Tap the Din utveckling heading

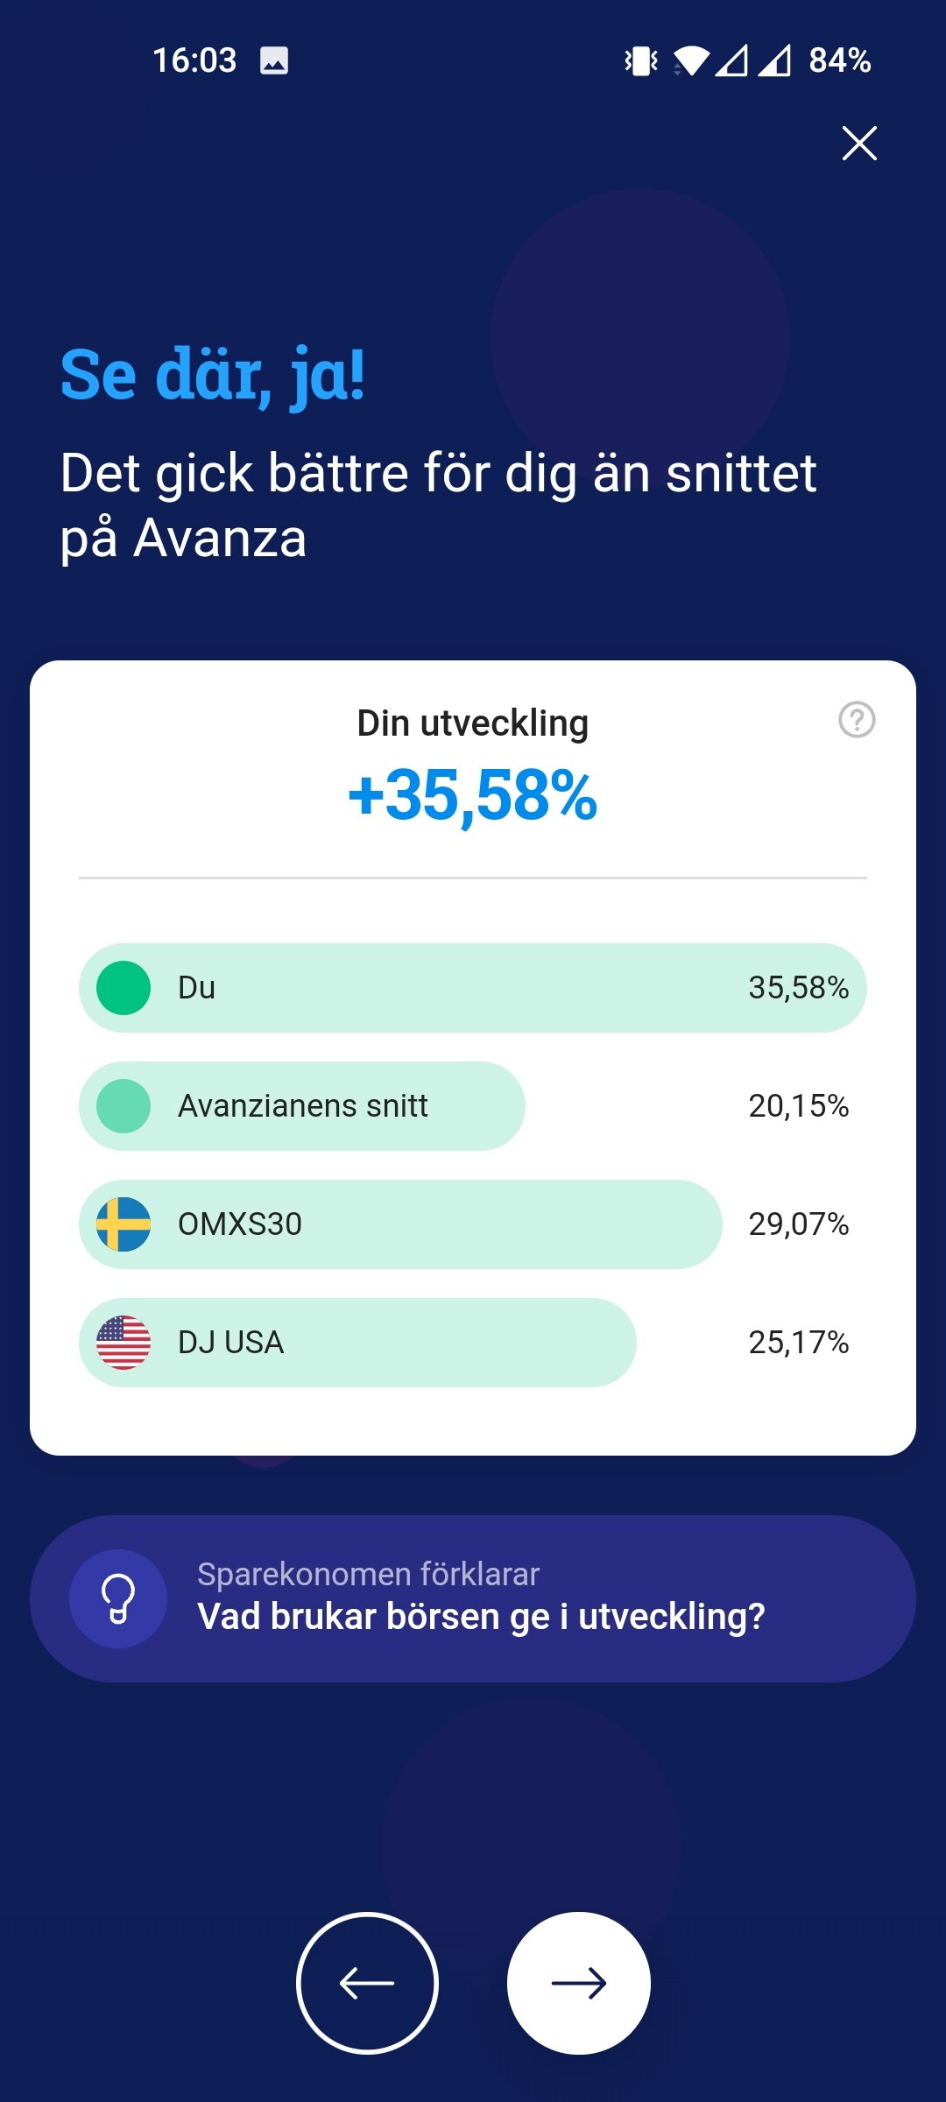click(473, 723)
